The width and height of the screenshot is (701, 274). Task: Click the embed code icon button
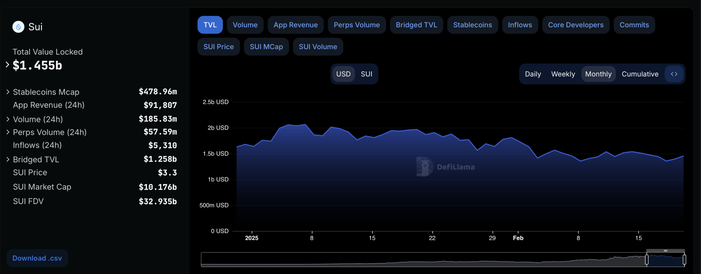pyautogui.click(x=674, y=74)
